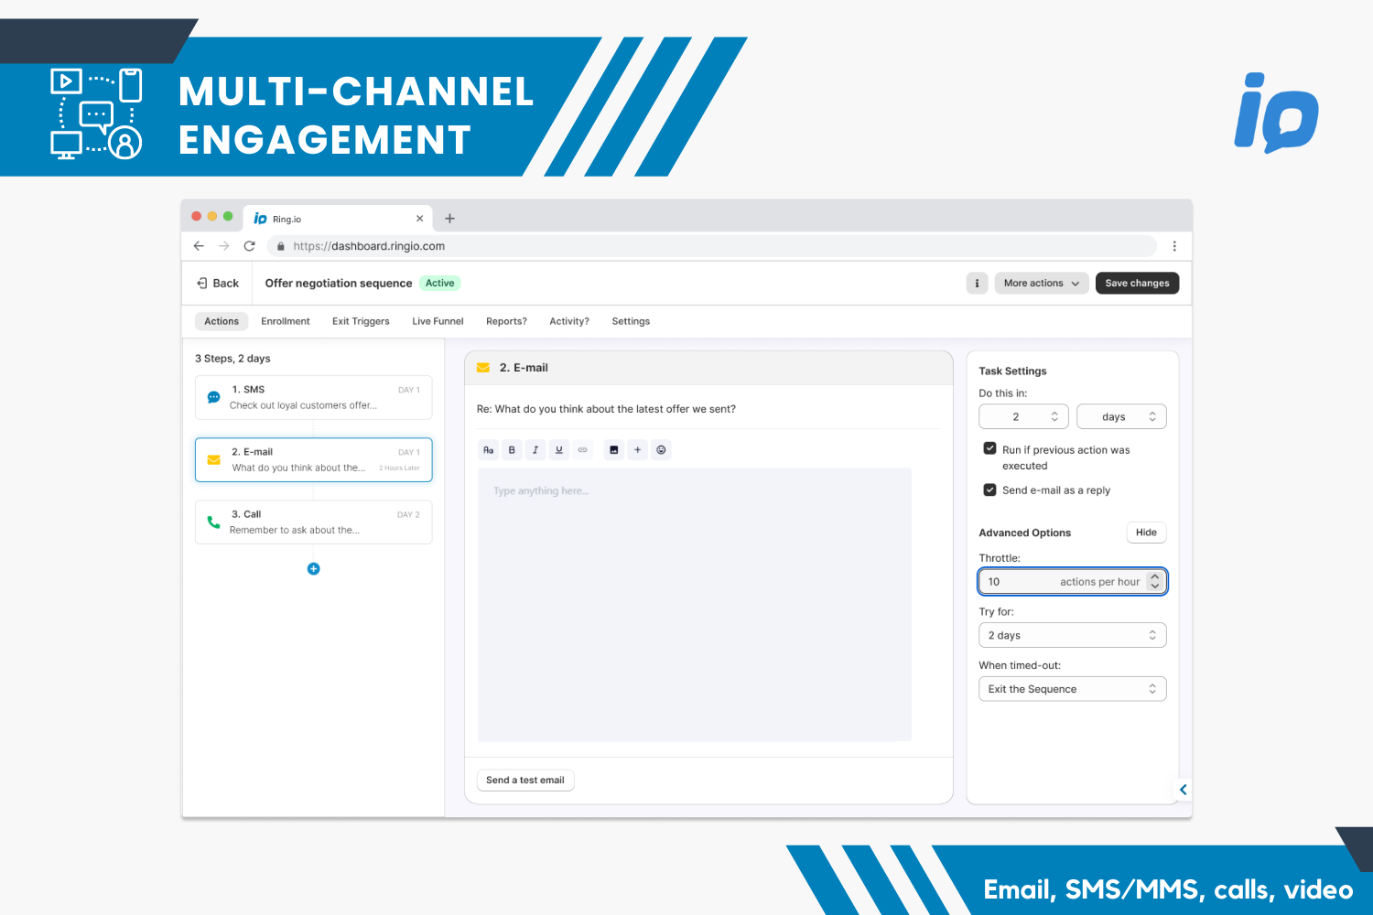
Task: Toggle Send e-mail as a reply checkbox
Action: [x=989, y=490]
